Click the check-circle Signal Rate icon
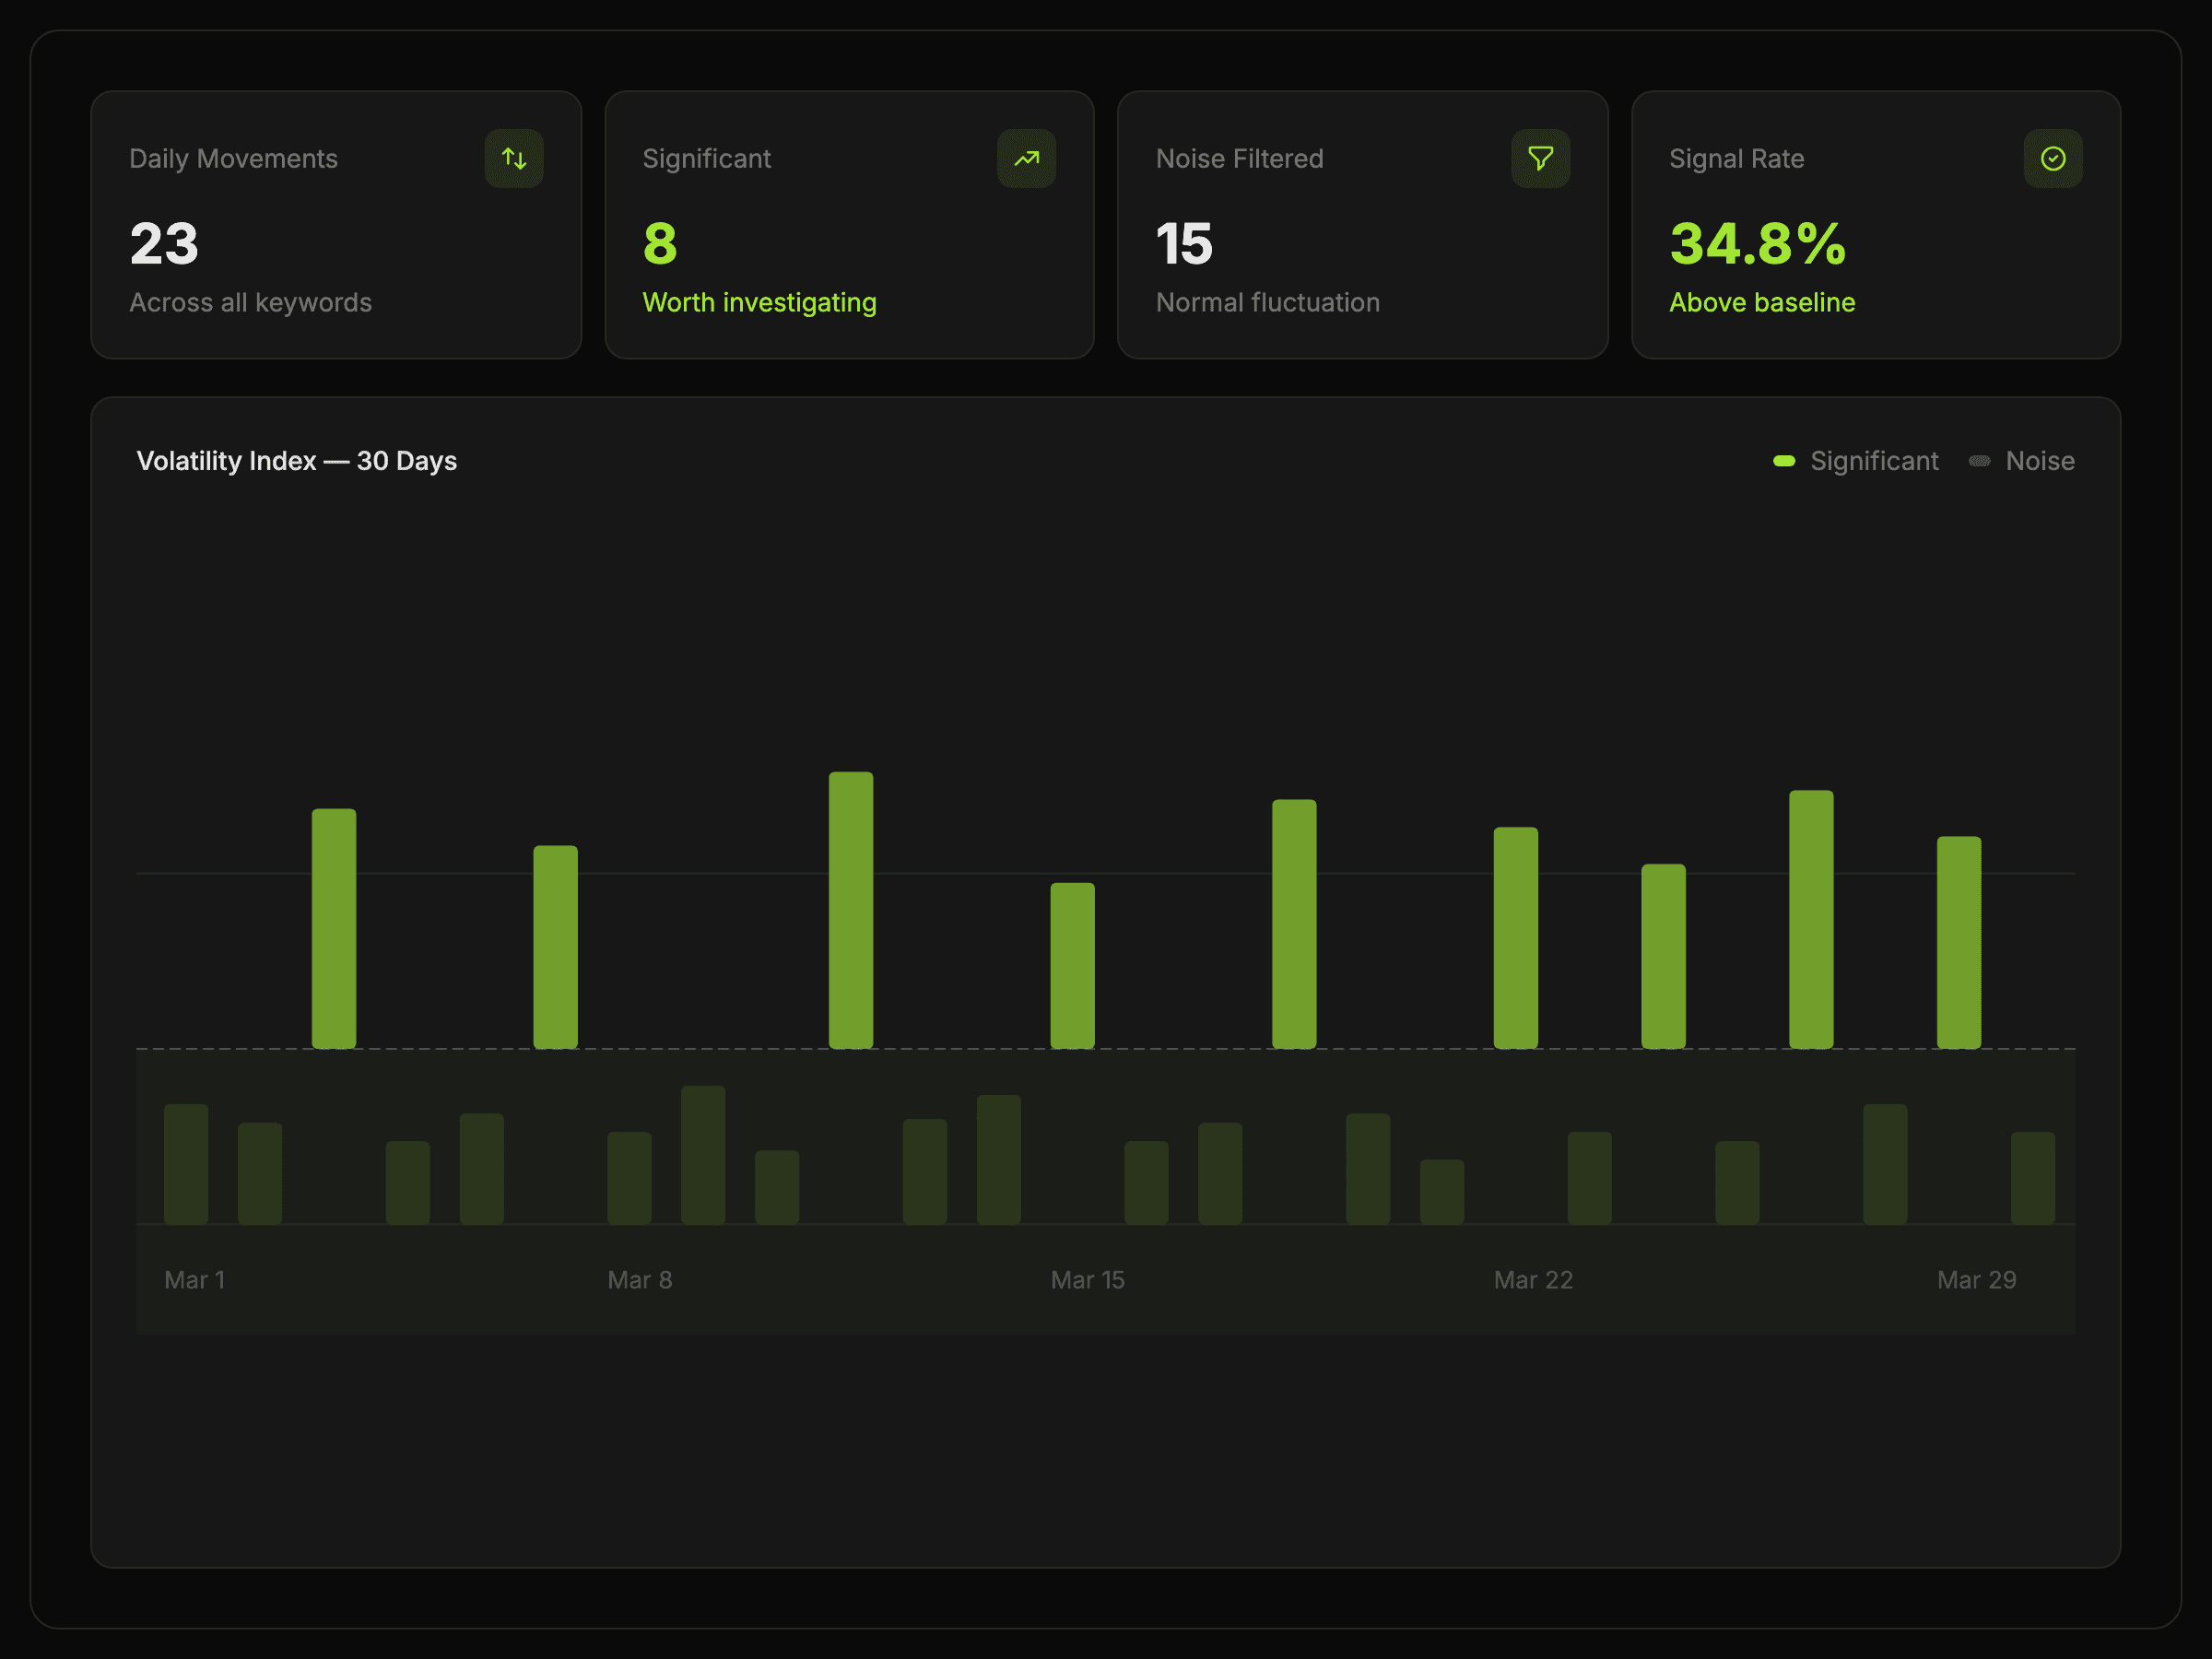Viewport: 2212px width, 1659px height. point(2053,158)
